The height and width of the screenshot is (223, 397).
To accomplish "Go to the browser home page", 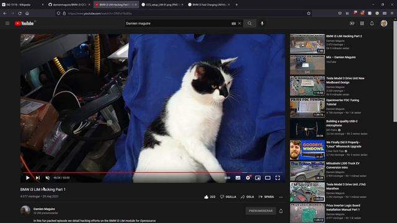I will pos(27,13).
